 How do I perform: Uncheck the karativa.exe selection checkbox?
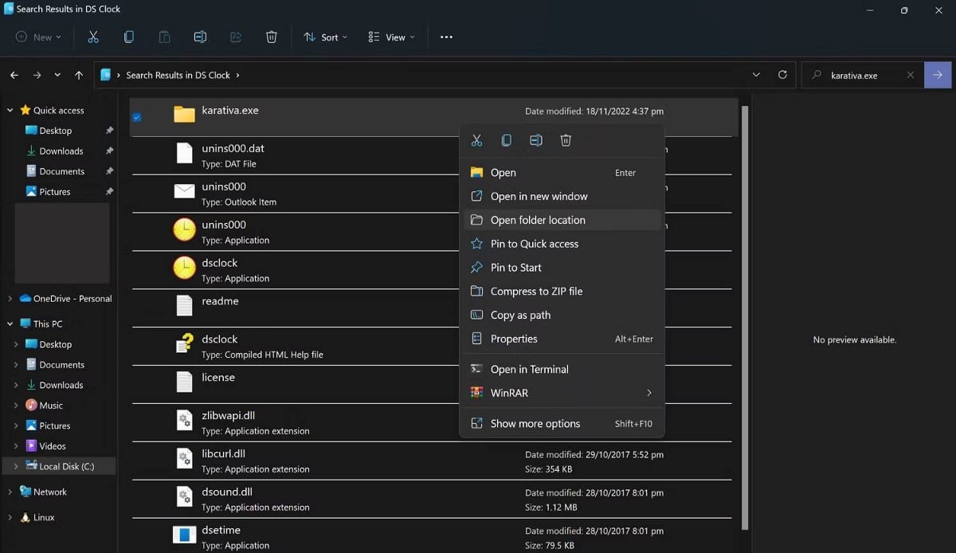pos(136,117)
